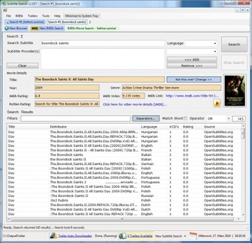Click the Trailer Auto-Downloader link

[75, 236]
